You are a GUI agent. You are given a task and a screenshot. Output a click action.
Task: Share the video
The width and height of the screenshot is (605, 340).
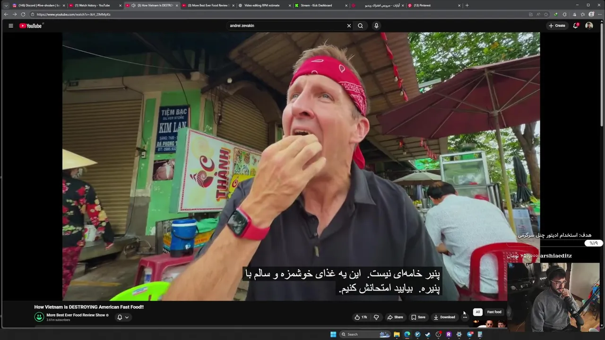(x=395, y=317)
